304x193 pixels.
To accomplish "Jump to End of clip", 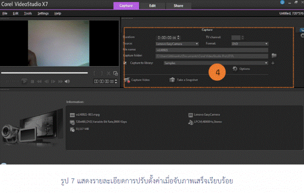I will (x=60, y=81).
